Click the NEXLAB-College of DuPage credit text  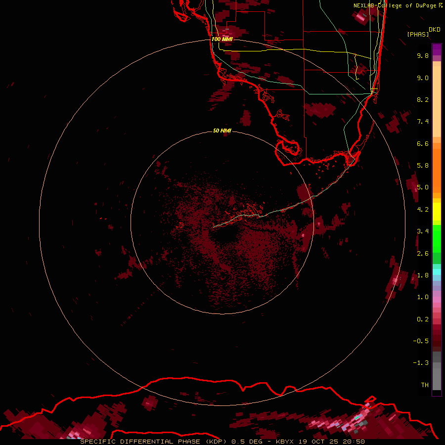(395, 5)
